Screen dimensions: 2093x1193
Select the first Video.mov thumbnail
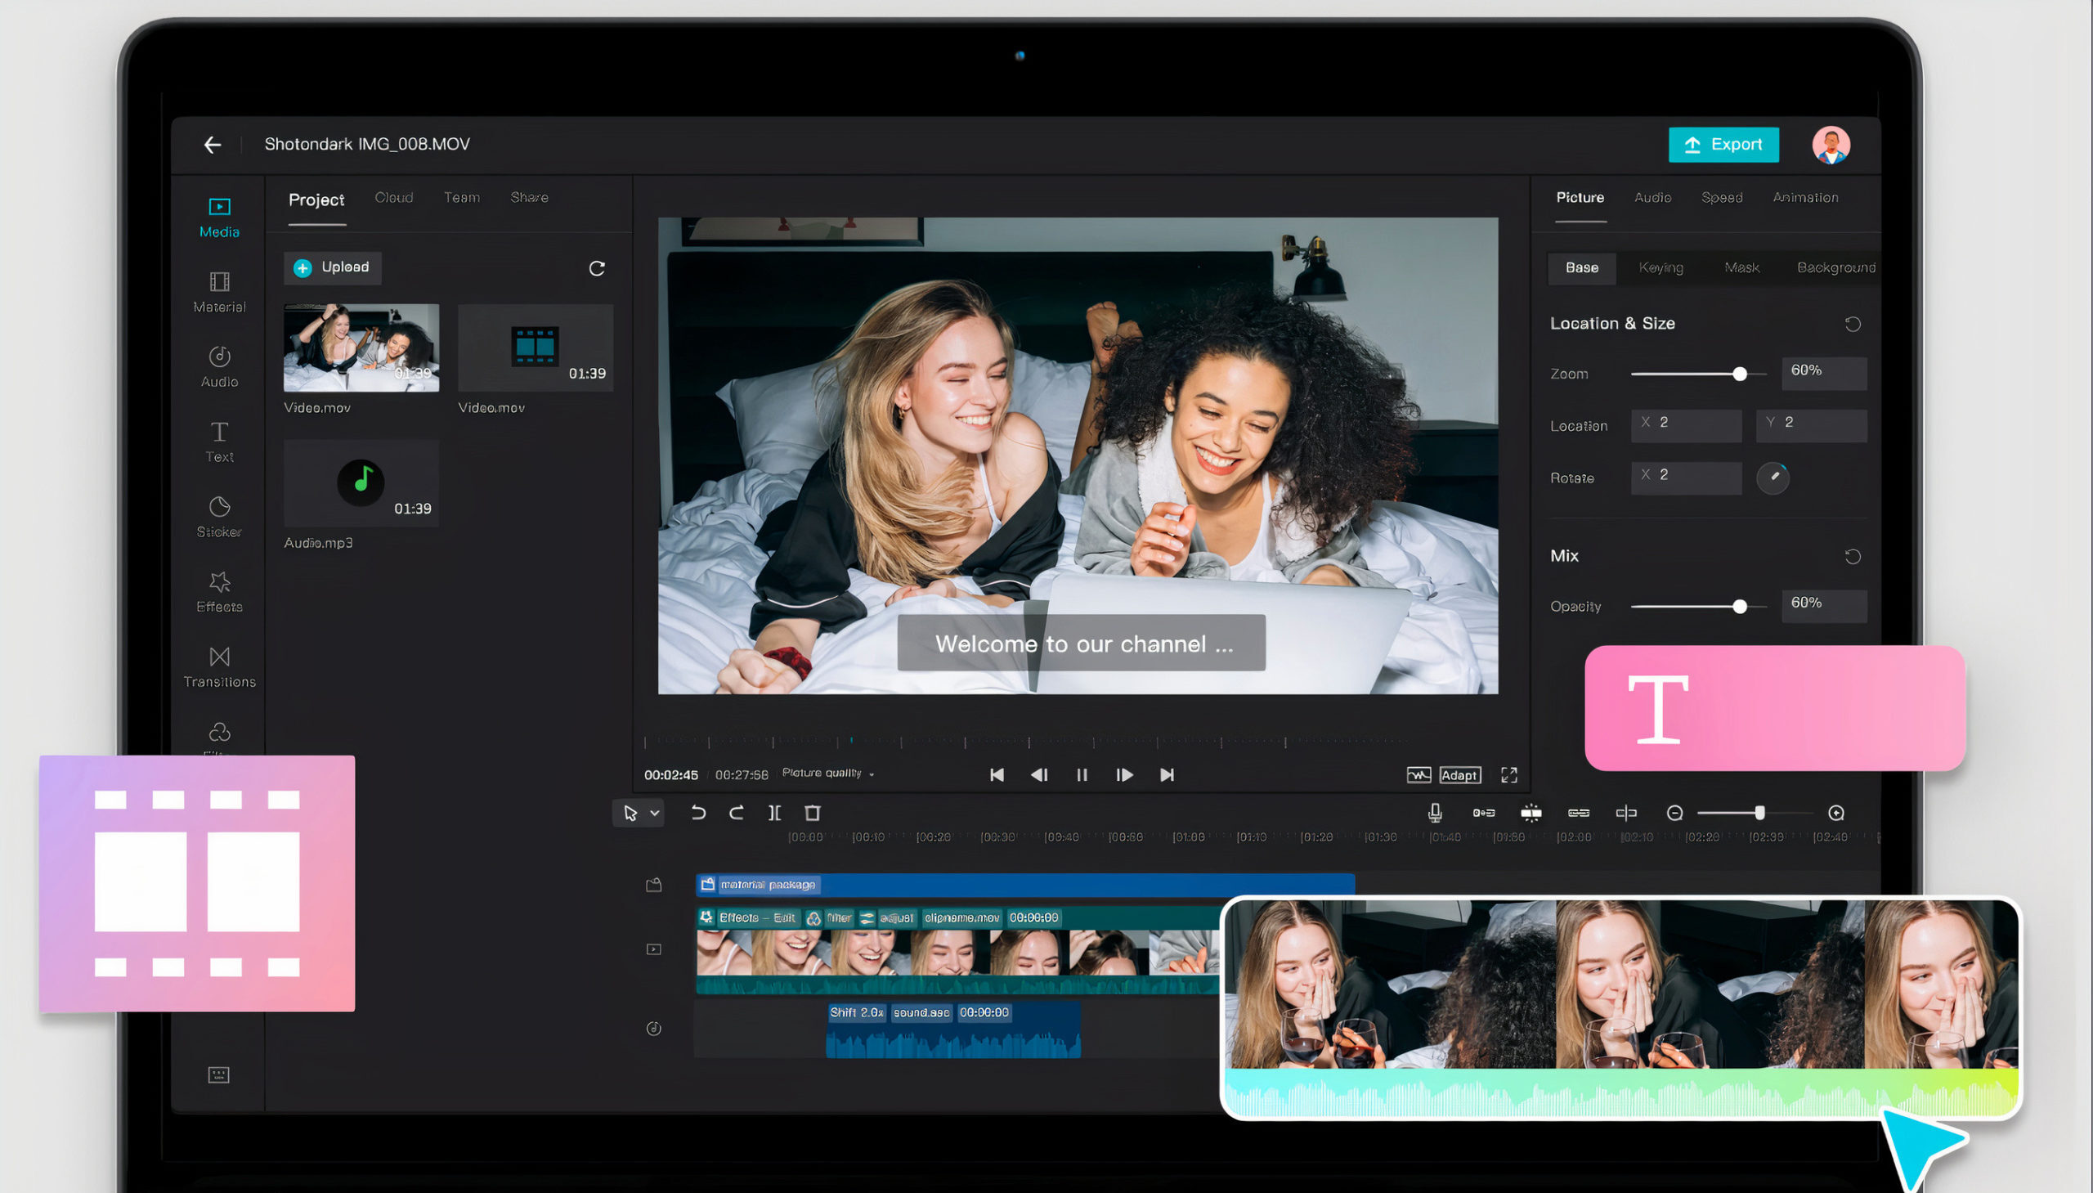[x=361, y=348]
